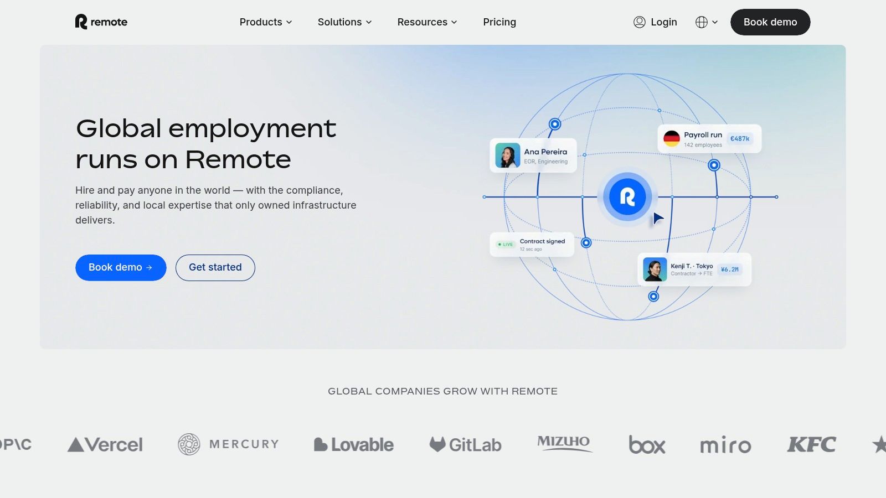Click the Lovable logo

[354, 444]
